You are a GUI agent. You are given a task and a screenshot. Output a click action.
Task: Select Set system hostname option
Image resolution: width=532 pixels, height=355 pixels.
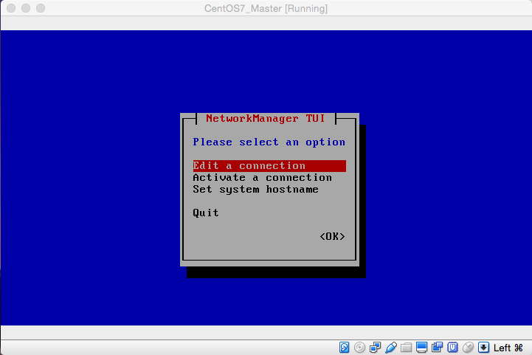click(x=255, y=190)
